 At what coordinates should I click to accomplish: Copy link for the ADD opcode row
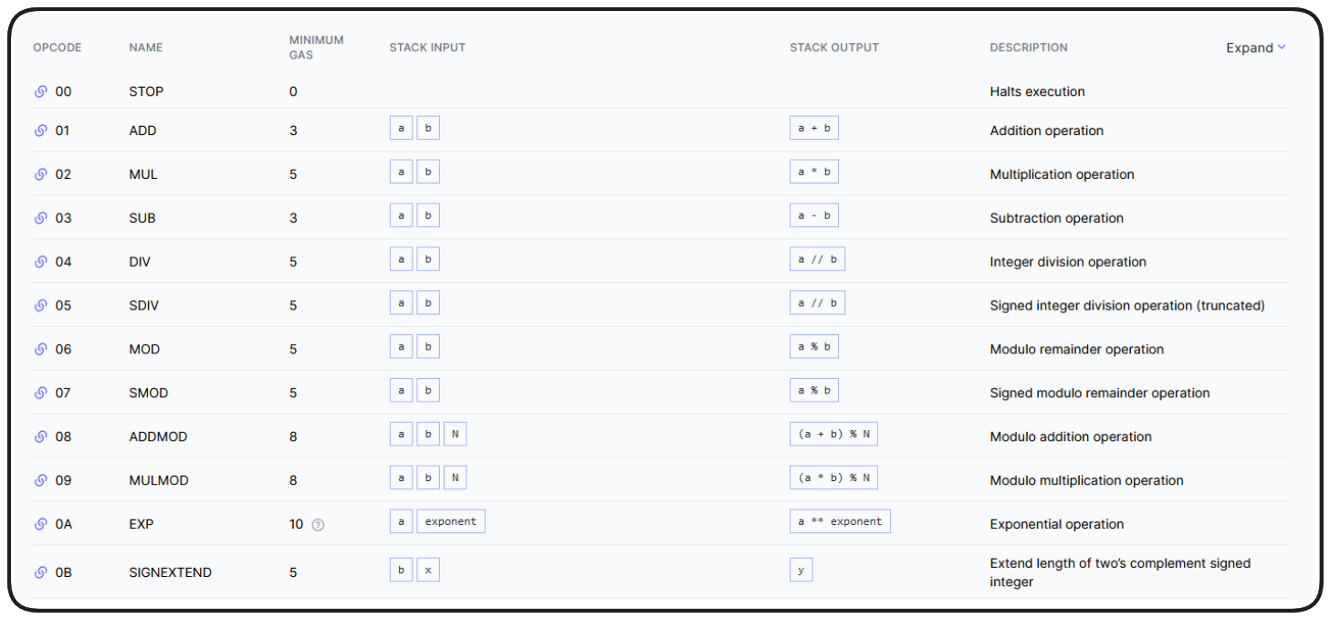[x=41, y=131]
